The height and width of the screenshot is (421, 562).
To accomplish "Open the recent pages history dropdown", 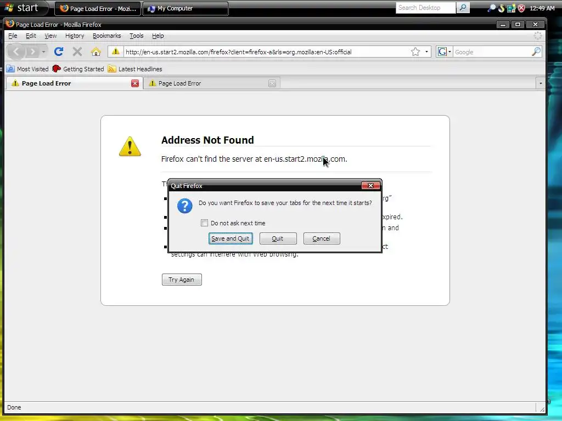I will [43, 52].
